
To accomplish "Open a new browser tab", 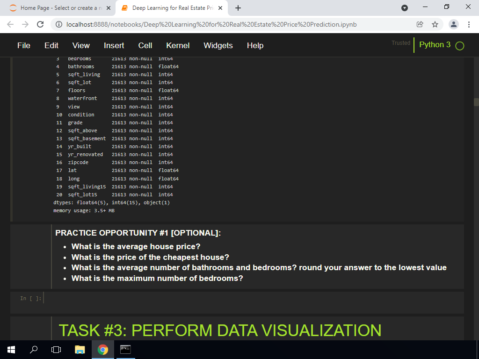I will point(238,8).
